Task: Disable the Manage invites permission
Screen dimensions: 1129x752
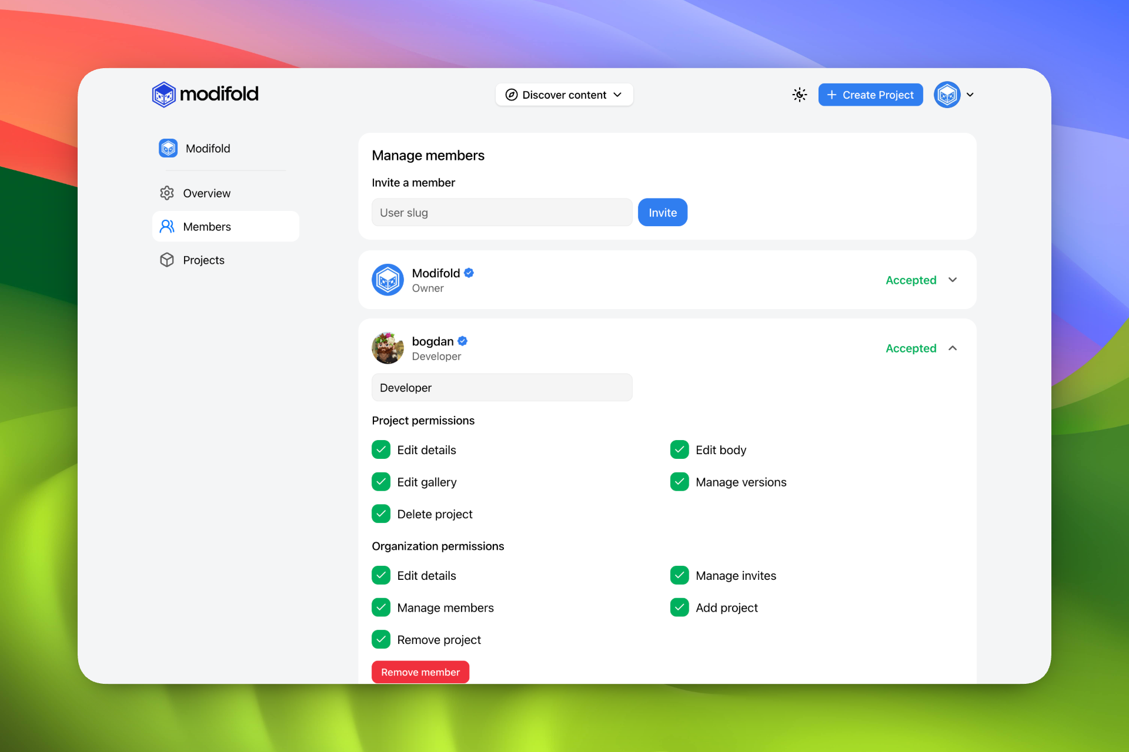Action: pyautogui.click(x=680, y=576)
